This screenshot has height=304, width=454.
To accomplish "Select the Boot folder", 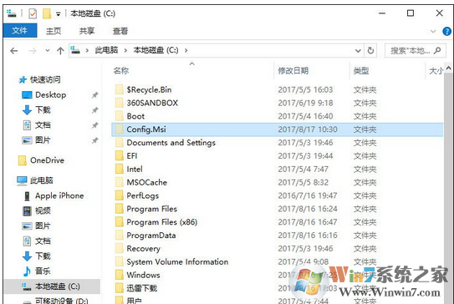I will (x=135, y=116).
